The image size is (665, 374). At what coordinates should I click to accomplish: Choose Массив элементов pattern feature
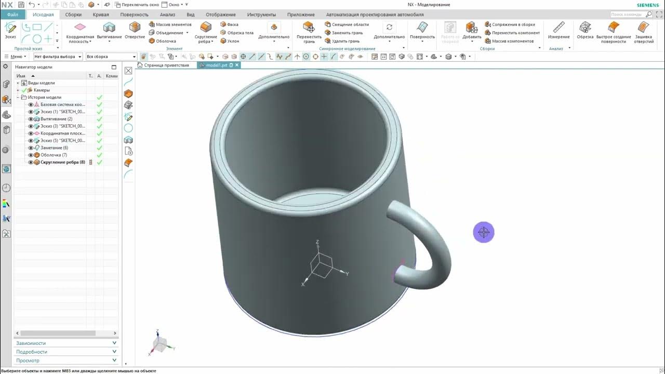point(170,24)
